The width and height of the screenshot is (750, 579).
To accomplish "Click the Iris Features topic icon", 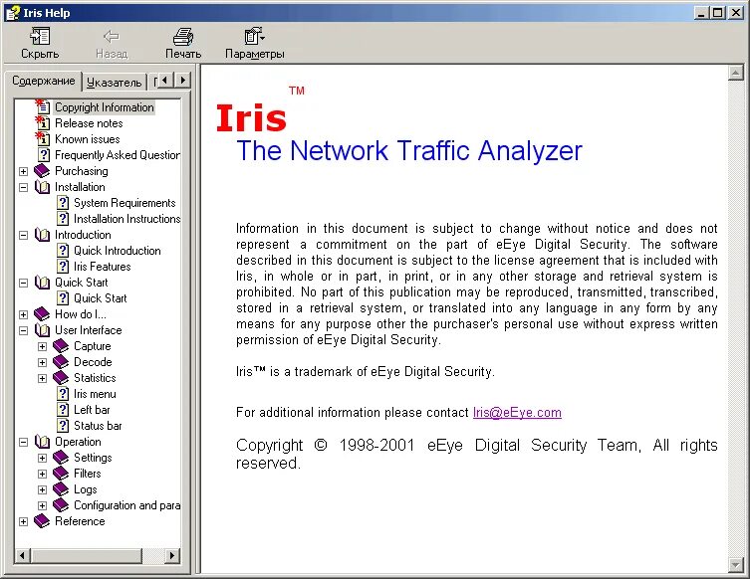I will [x=63, y=267].
